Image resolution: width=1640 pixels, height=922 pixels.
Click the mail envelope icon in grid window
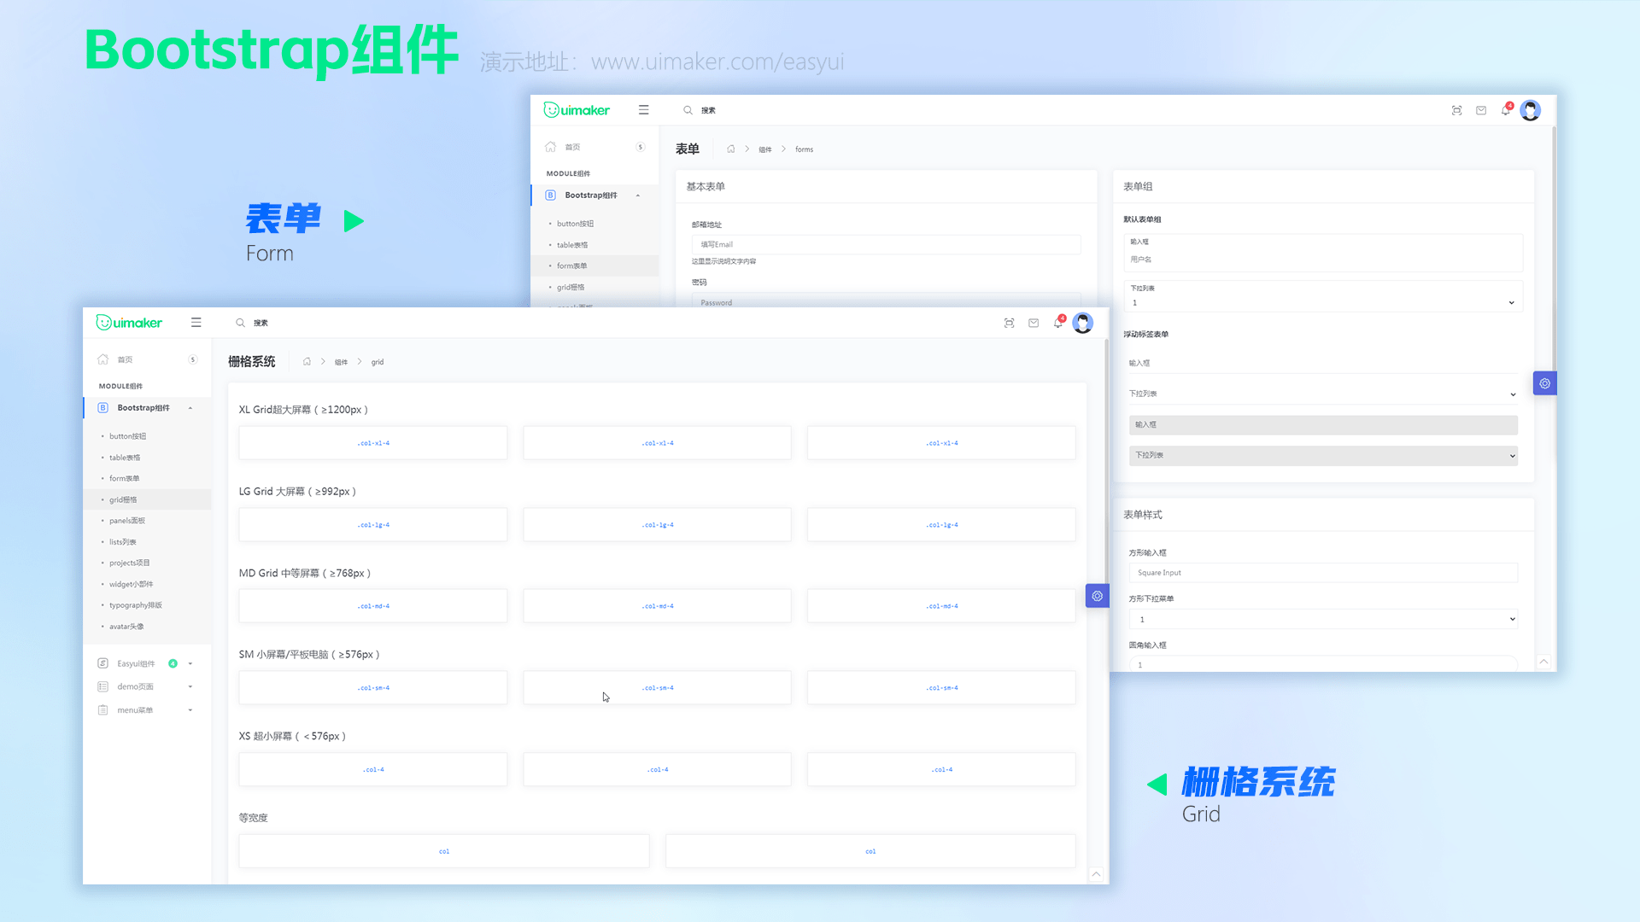pos(1034,323)
